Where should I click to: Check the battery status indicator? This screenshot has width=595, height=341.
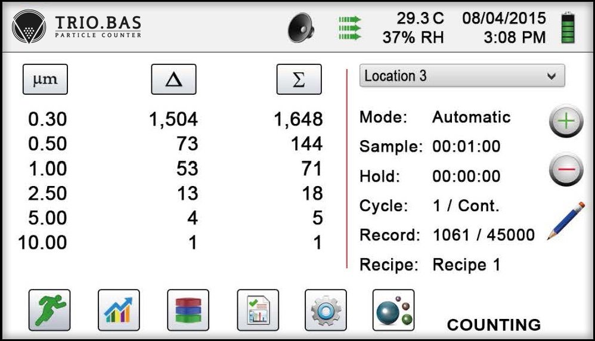click(568, 28)
